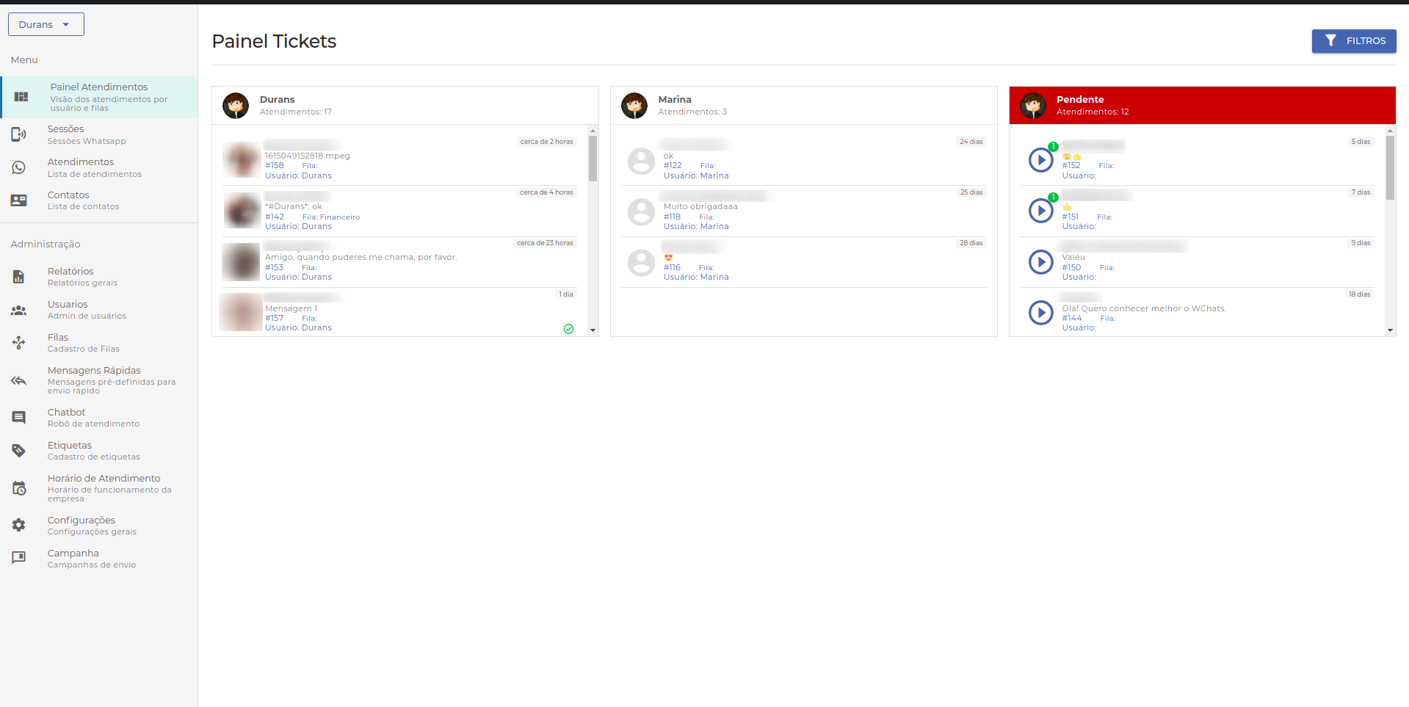1409x707 pixels.
Task: Start pending ticket #144 with play button
Action: coord(1040,313)
